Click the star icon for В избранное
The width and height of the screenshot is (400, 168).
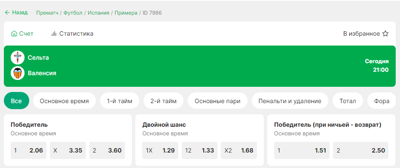[x=385, y=34]
